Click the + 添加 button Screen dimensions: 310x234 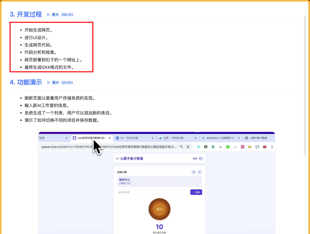point(196,192)
